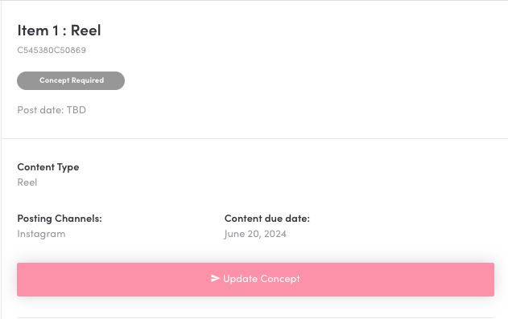Select the item ID C545380C50869

pos(52,50)
